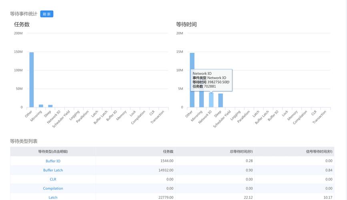
Task: Open the CLR wait type details
Action: (53, 179)
